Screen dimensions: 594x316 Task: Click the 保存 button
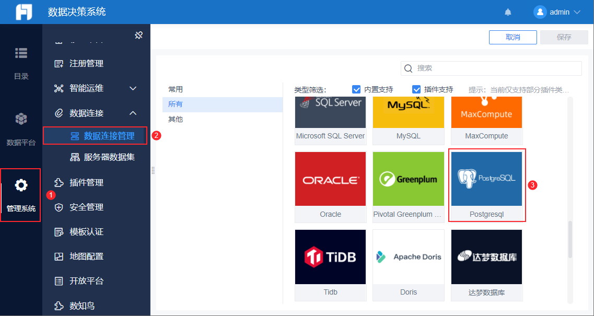pyautogui.click(x=564, y=37)
